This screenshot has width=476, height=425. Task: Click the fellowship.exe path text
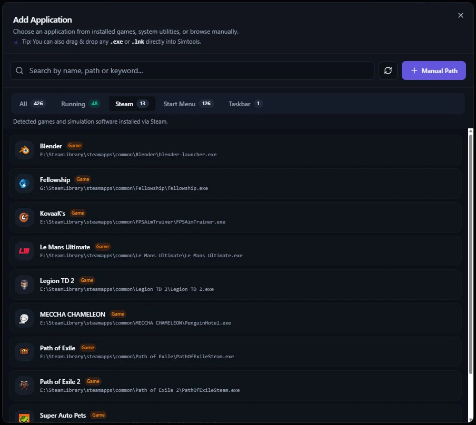pyautogui.click(x=124, y=188)
